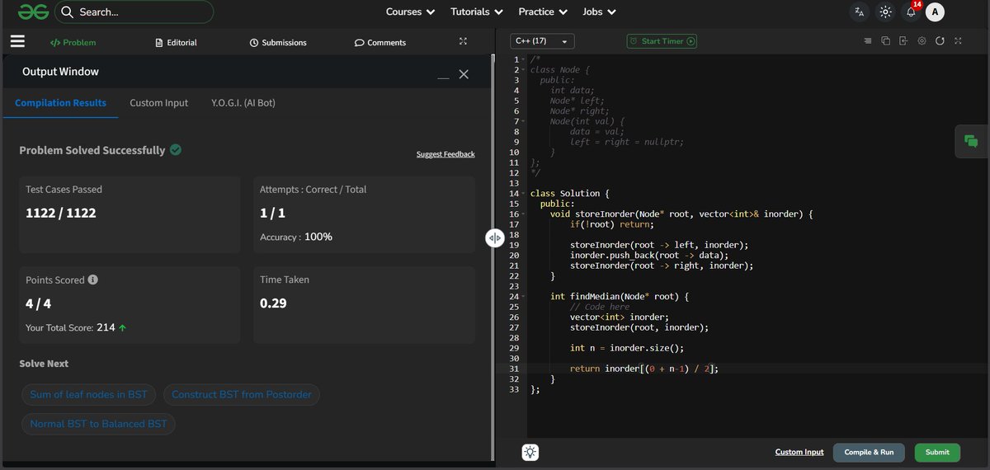
Task: Click the 'Problem Solved Successfully' heading
Action: click(92, 150)
